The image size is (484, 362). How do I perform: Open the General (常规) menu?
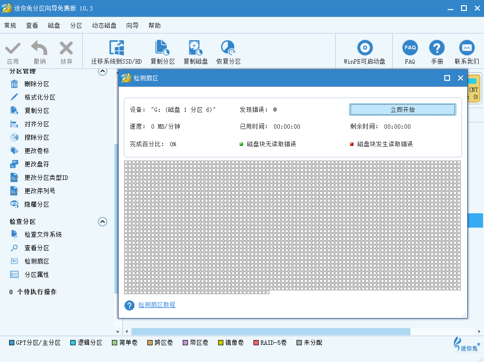[x=10, y=25]
